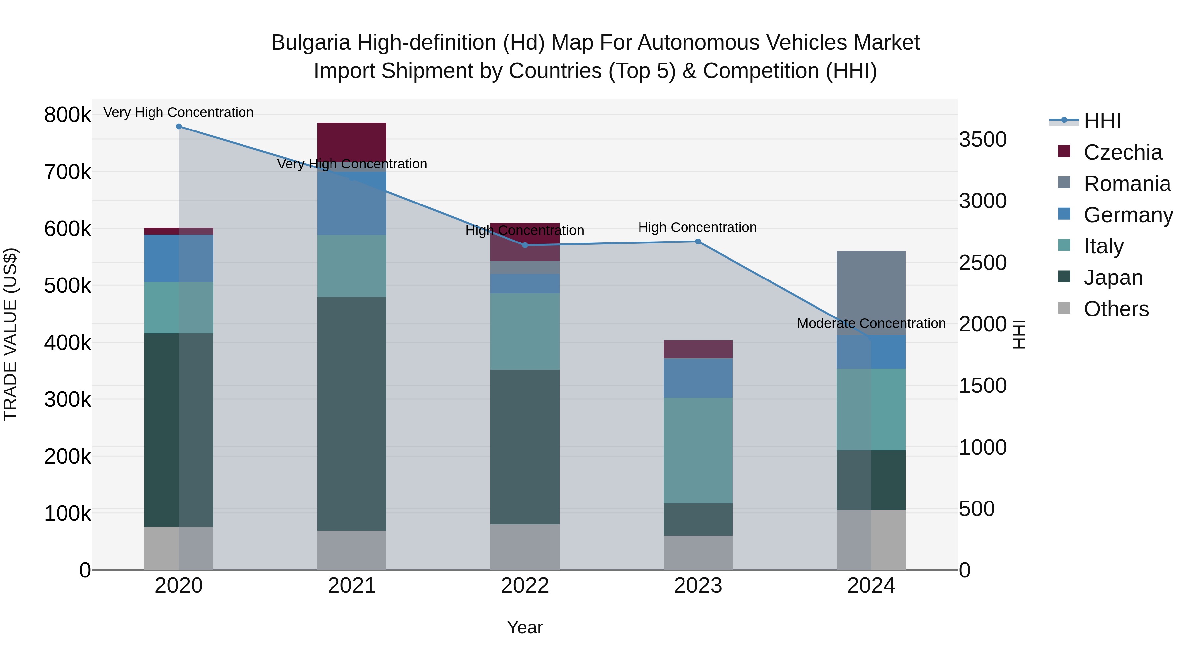The width and height of the screenshot is (1191, 669).
Task: Toggle Romania series in legend
Action: pos(1114,184)
